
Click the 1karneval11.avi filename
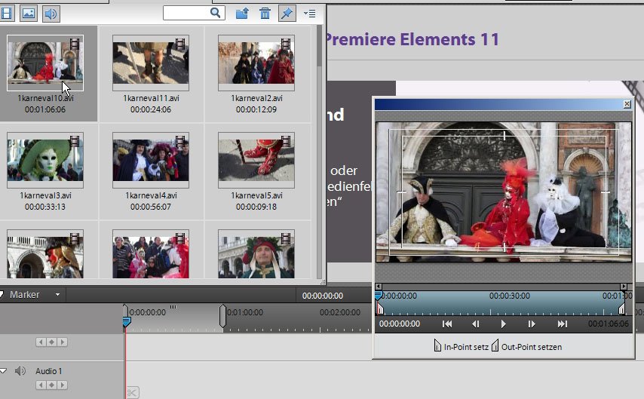(x=151, y=98)
